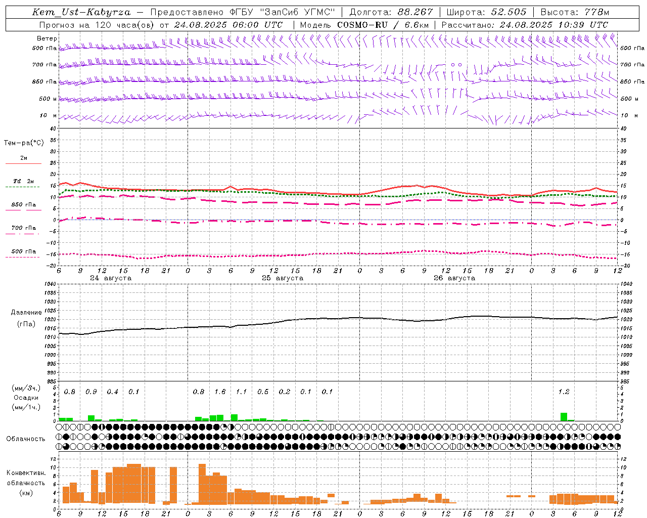
Task: Click the (км) unit label
Action: click(26, 493)
